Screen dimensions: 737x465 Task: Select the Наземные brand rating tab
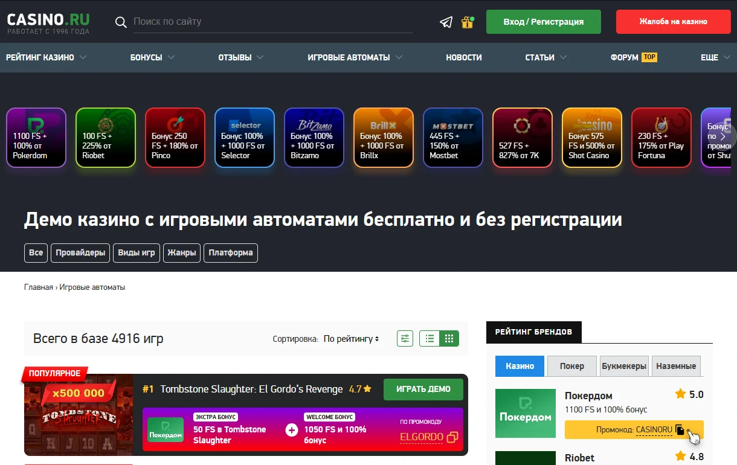677,366
